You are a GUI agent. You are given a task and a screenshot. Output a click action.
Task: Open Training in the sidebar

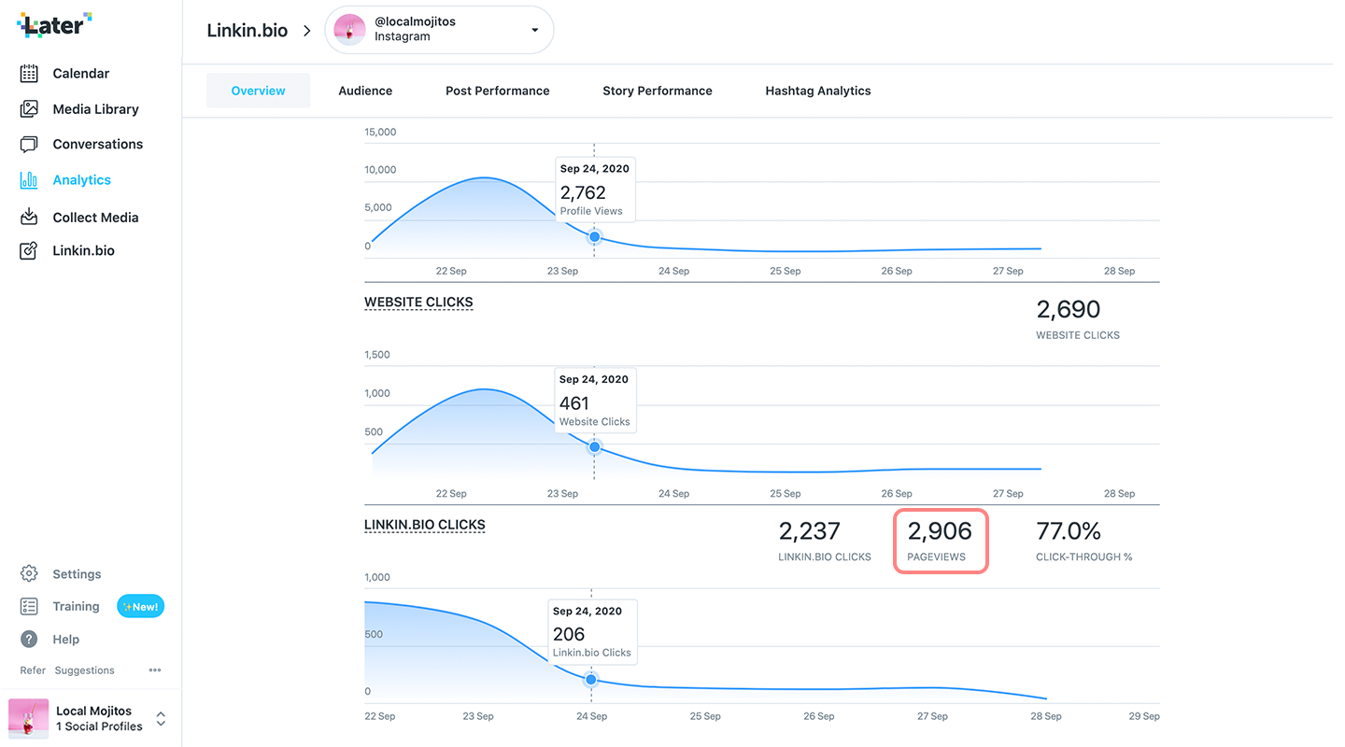pyautogui.click(x=76, y=606)
